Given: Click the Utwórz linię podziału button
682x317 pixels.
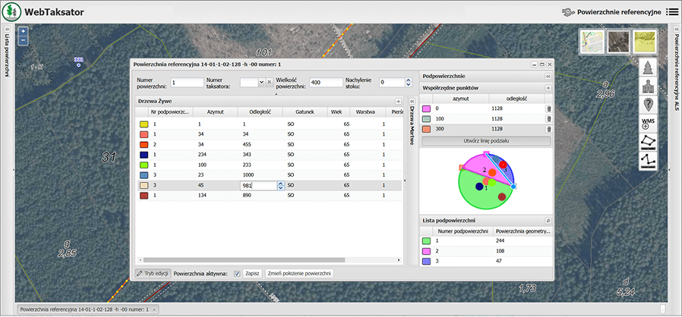Looking at the screenshot, I should tap(485, 141).
